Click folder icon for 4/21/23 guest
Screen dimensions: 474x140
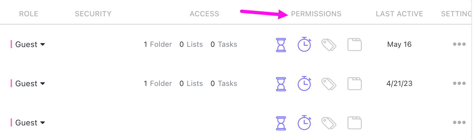pyautogui.click(x=355, y=84)
